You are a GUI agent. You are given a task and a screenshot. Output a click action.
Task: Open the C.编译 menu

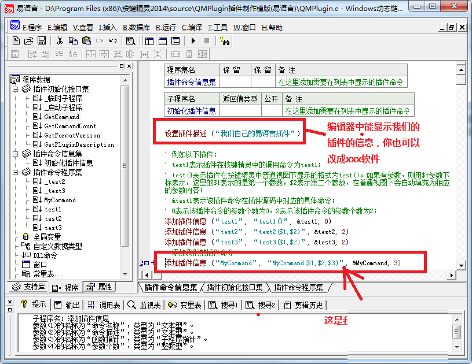tap(192, 28)
